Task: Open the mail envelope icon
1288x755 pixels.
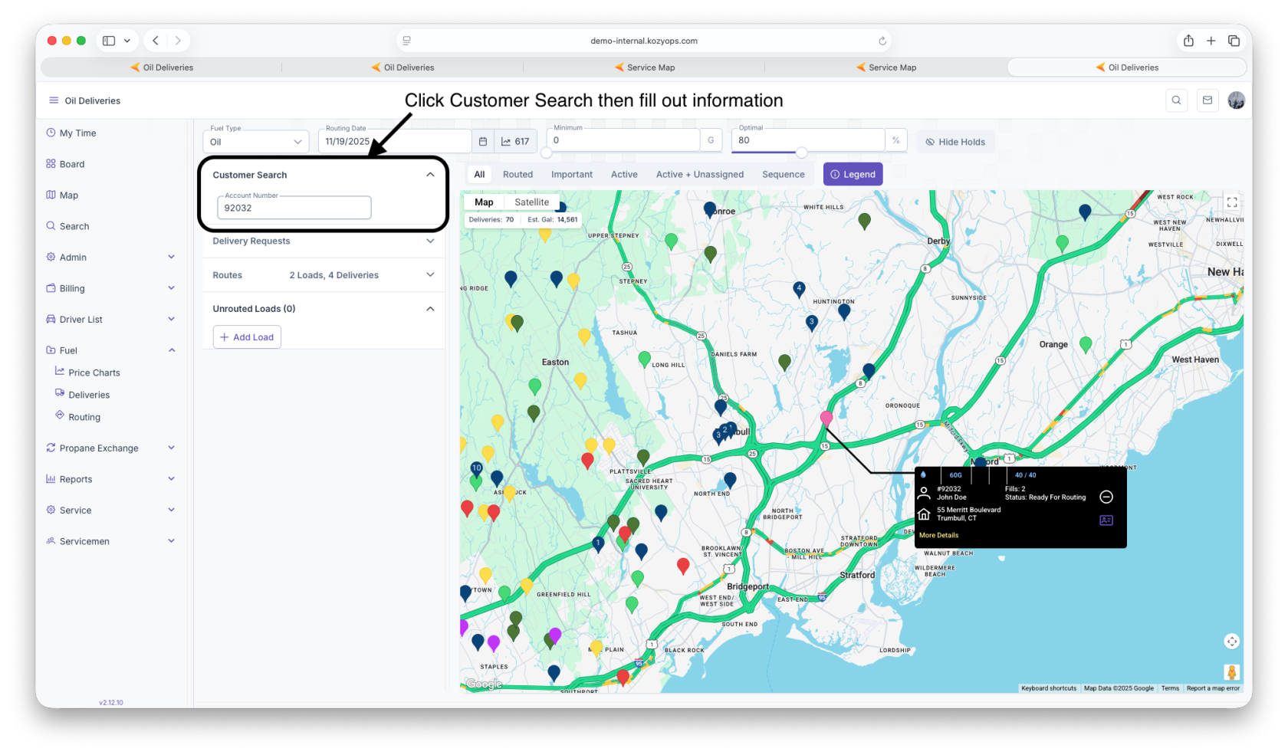Action: click(1207, 100)
